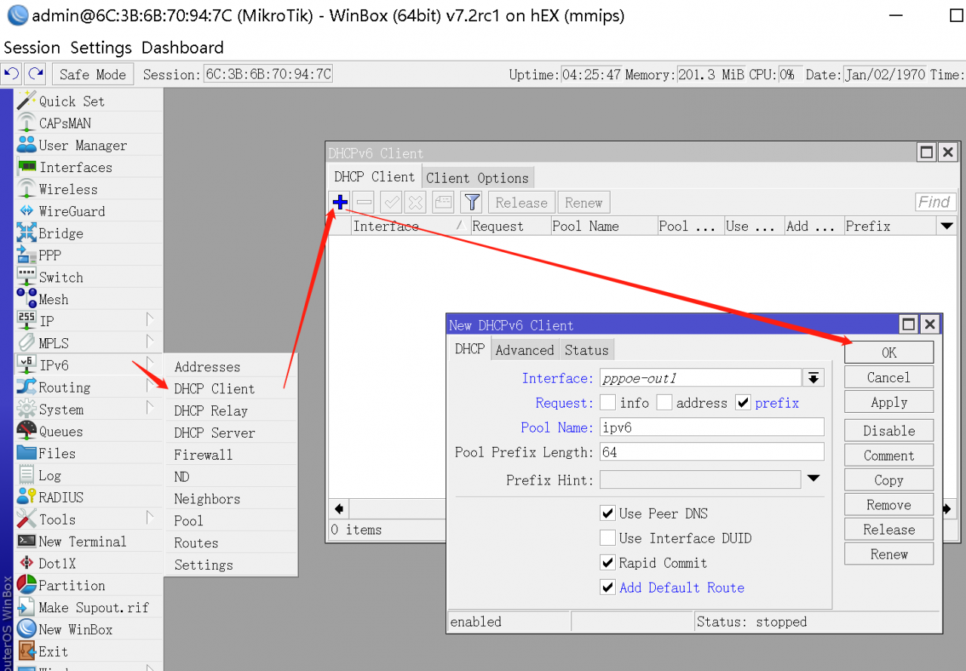Expand the Prefix Hint field arrow
This screenshot has width=966, height=671.
(x=813, y=479)
